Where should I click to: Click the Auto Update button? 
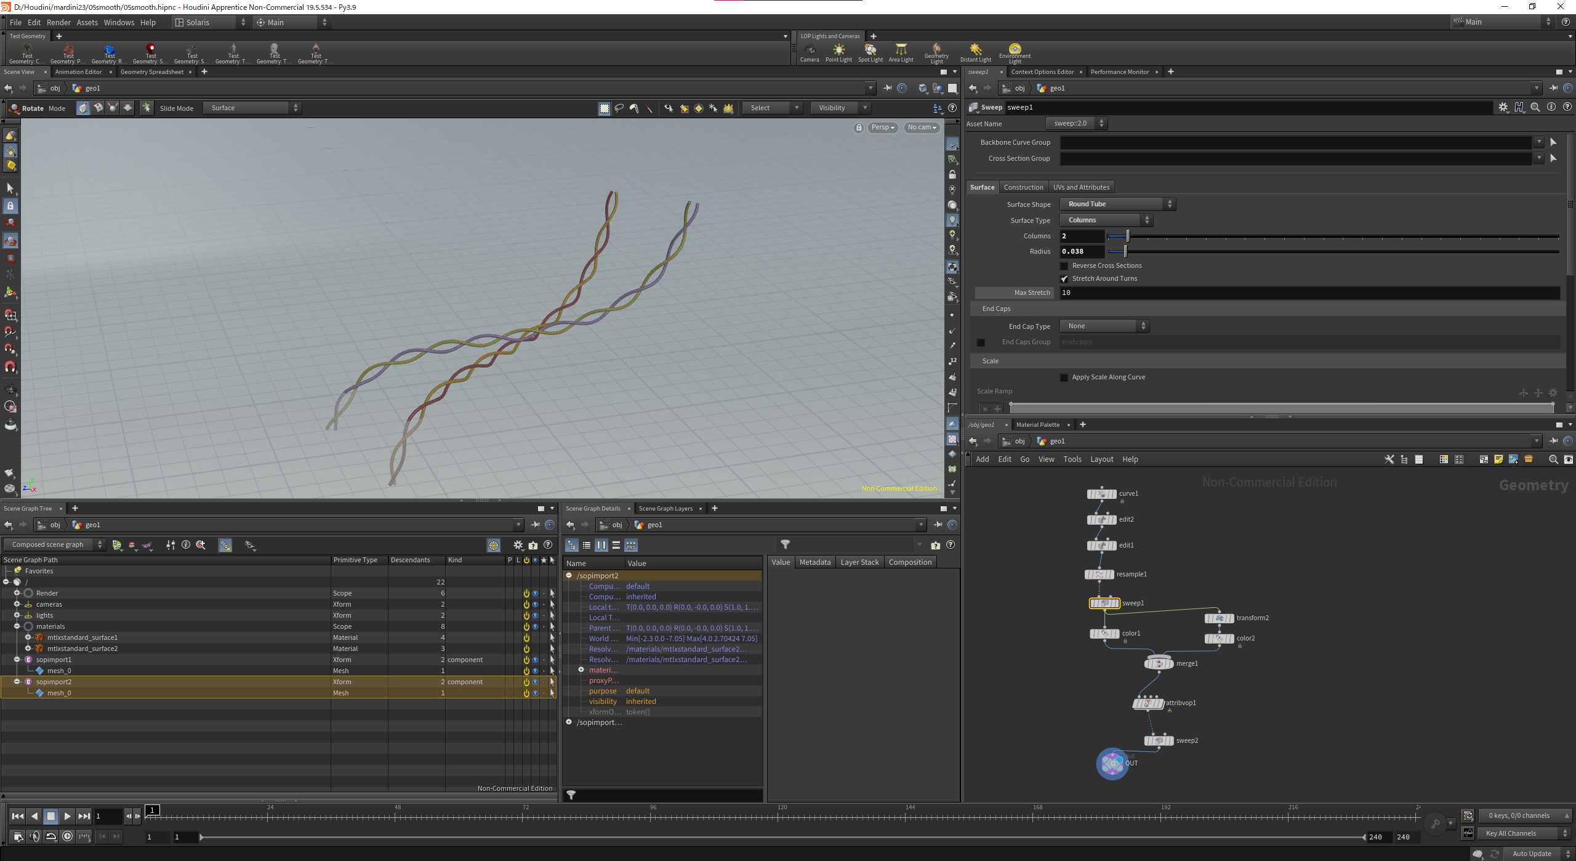pyautogui.click(x=1532, y=854)
